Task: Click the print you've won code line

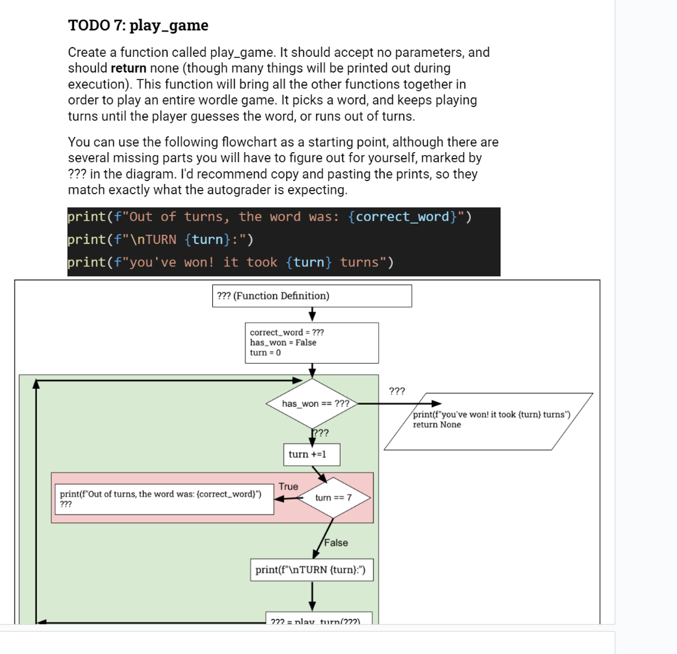Action: (231, 263)
